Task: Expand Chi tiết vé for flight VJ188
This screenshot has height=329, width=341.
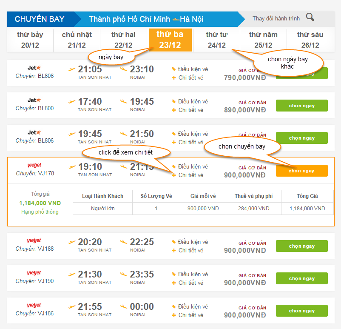Action: click(x=188, y=250)
